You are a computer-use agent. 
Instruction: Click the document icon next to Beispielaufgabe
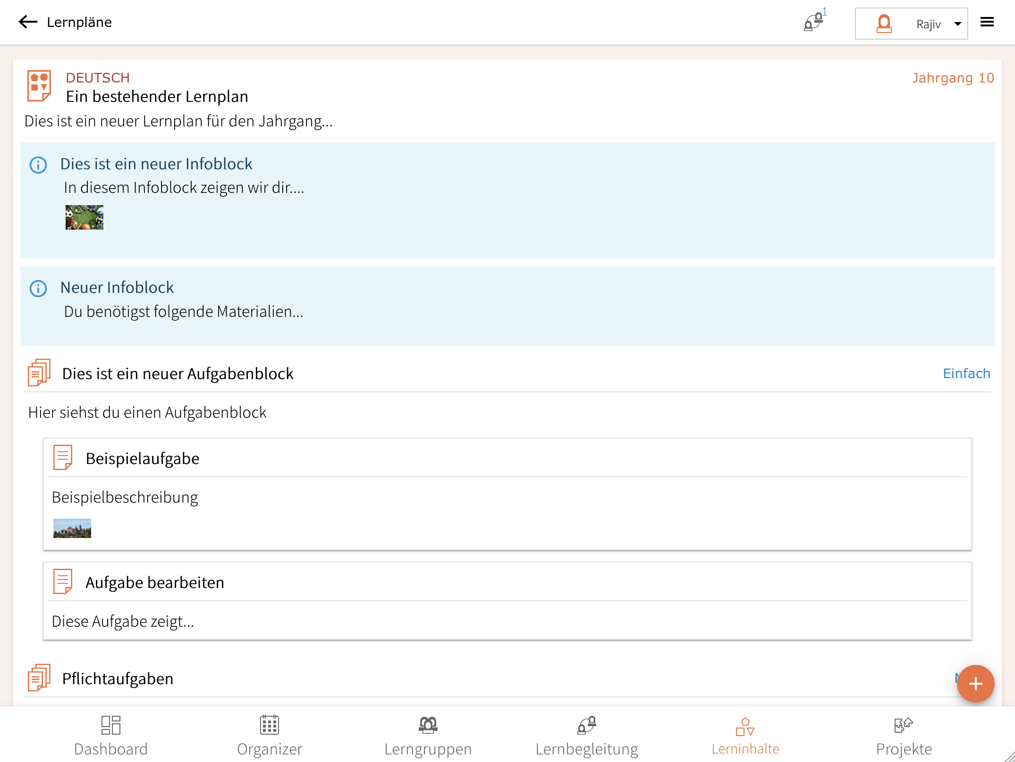coord(63,457)
